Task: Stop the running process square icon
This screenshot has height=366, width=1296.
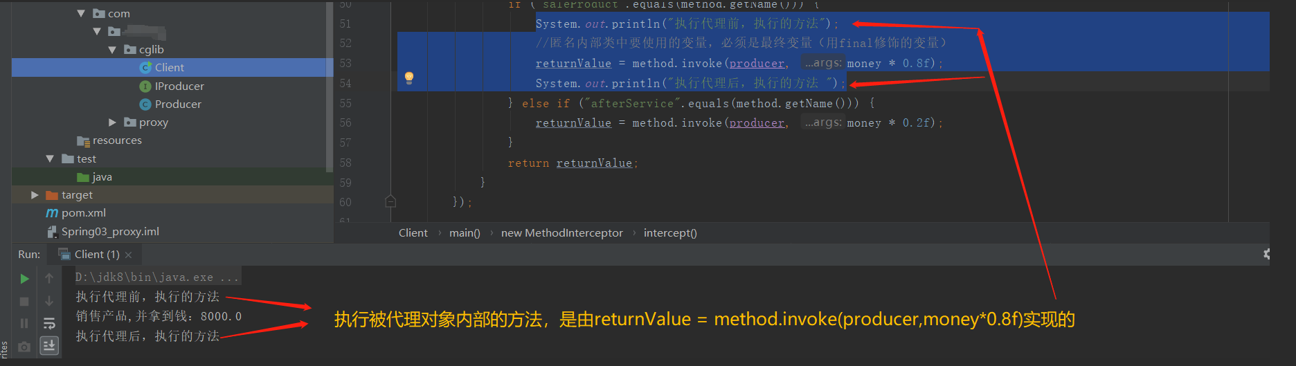Action: (x=24, y=302)
